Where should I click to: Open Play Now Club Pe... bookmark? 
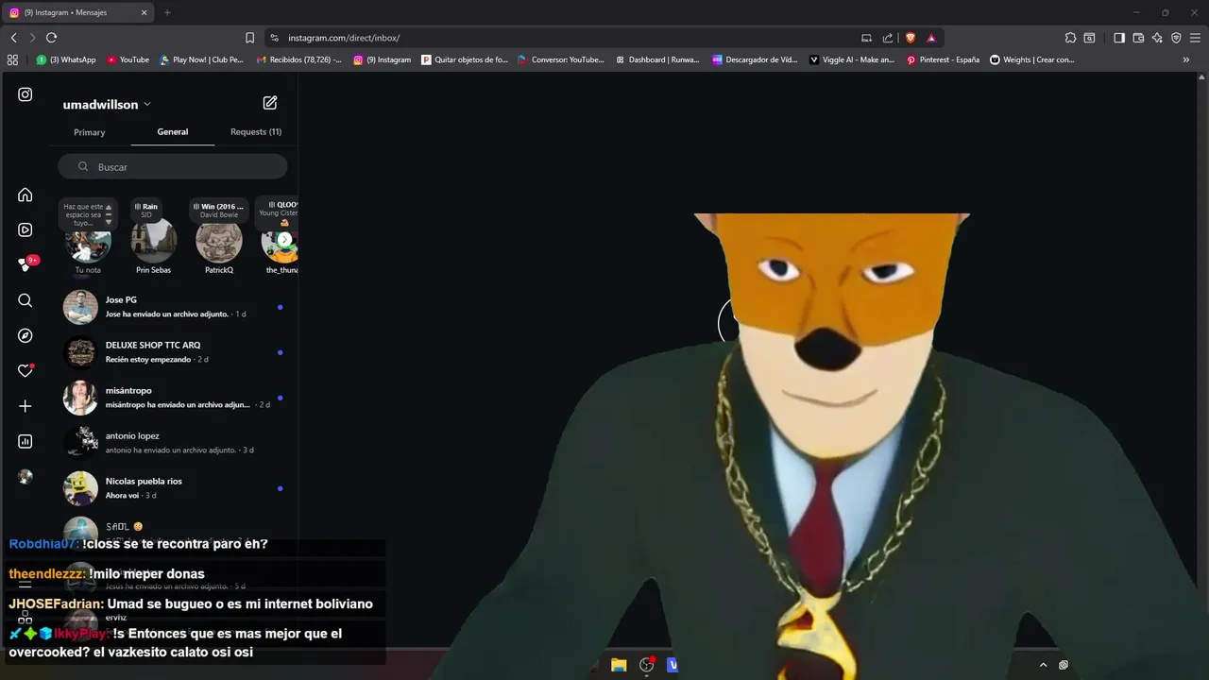point(201,59)
